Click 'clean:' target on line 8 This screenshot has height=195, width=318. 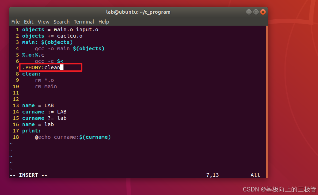pyautogui.click(x=31, y=74)
